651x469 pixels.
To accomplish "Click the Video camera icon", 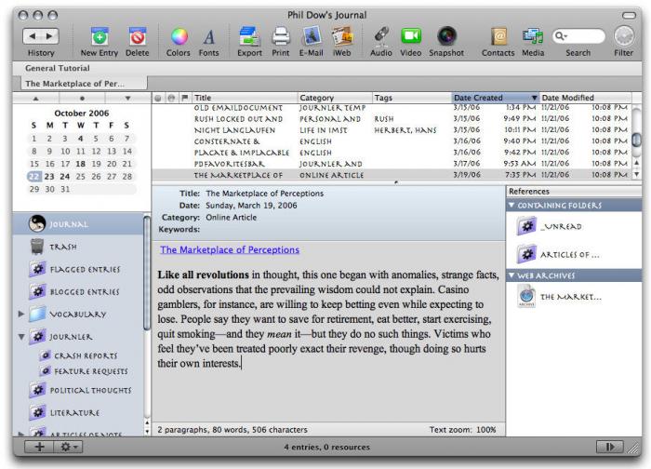I will tap(411, 36).
